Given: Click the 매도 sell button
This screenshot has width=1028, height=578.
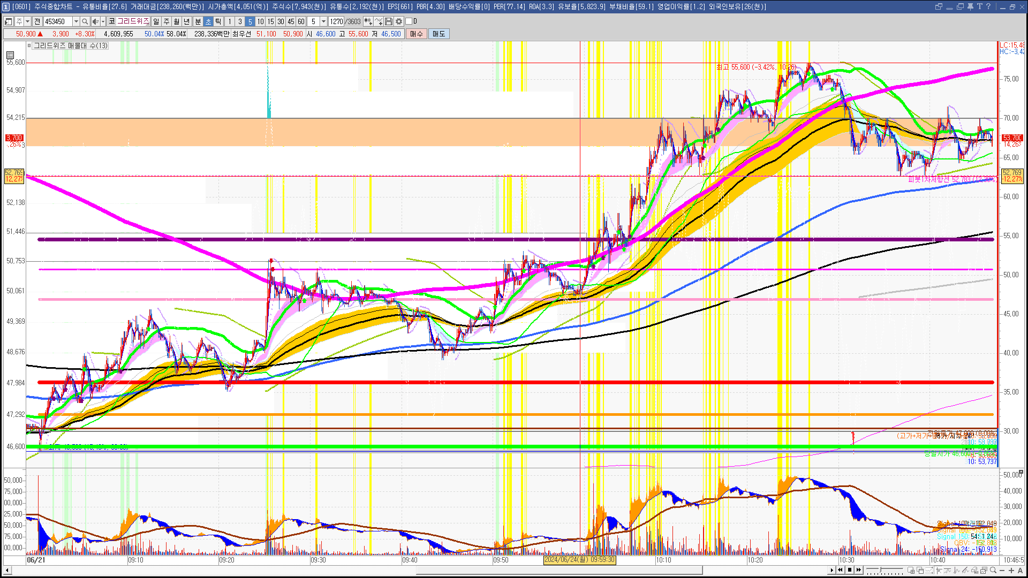Looking at the screenshot, I should point(439,34).
